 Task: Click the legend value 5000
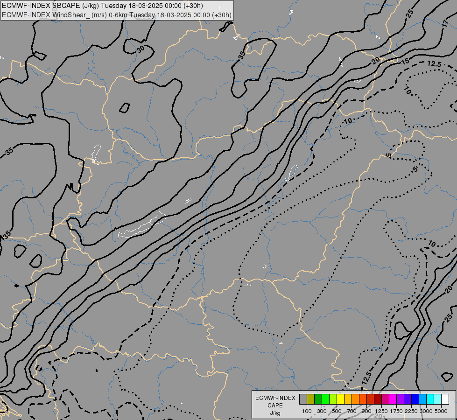click(x=441, y=411)
